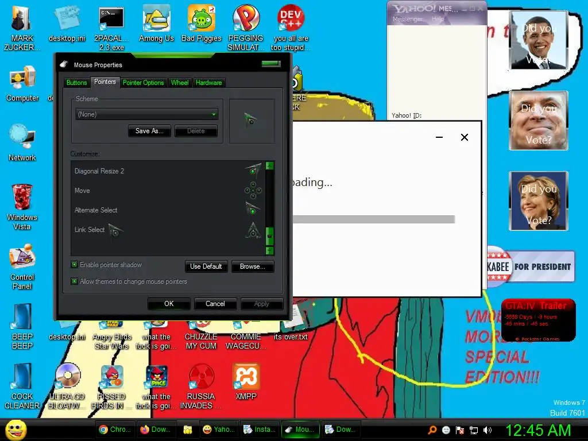Open the PISSED BIRDS IN... desktop icon

[111, 386]
